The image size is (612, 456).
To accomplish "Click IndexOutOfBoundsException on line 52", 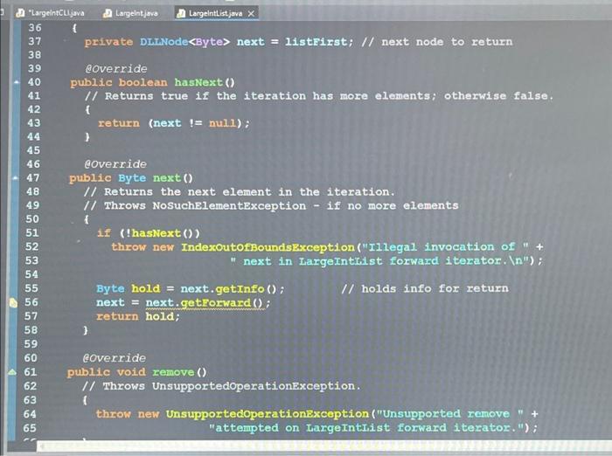I will click(x=268, y=247).
